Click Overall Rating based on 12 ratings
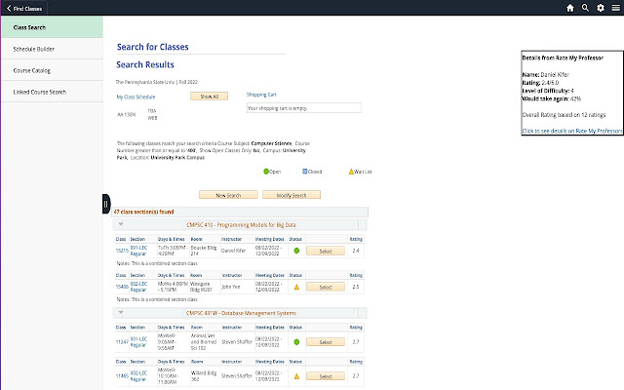This screenshot has width=624, height=390. coord(564,115)
